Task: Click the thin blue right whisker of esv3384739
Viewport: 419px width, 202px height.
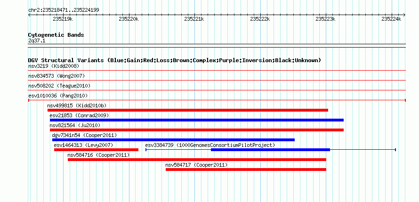Action: point(363,150)
